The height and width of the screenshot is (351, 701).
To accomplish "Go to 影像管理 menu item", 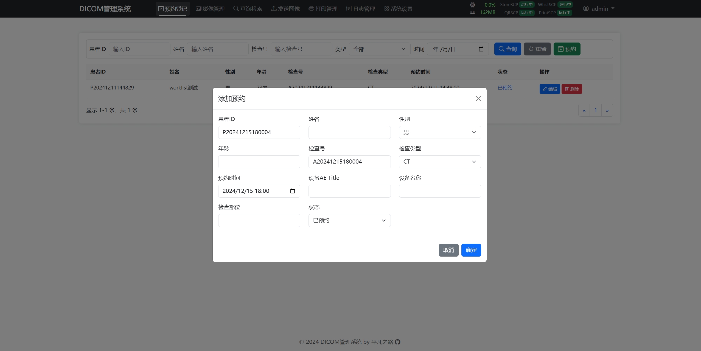I will [x=210, y=9].
